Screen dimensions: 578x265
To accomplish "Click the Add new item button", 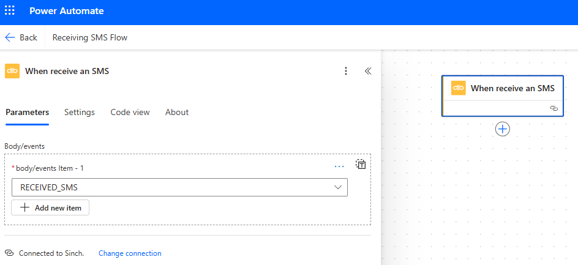I will click(50, 207).
